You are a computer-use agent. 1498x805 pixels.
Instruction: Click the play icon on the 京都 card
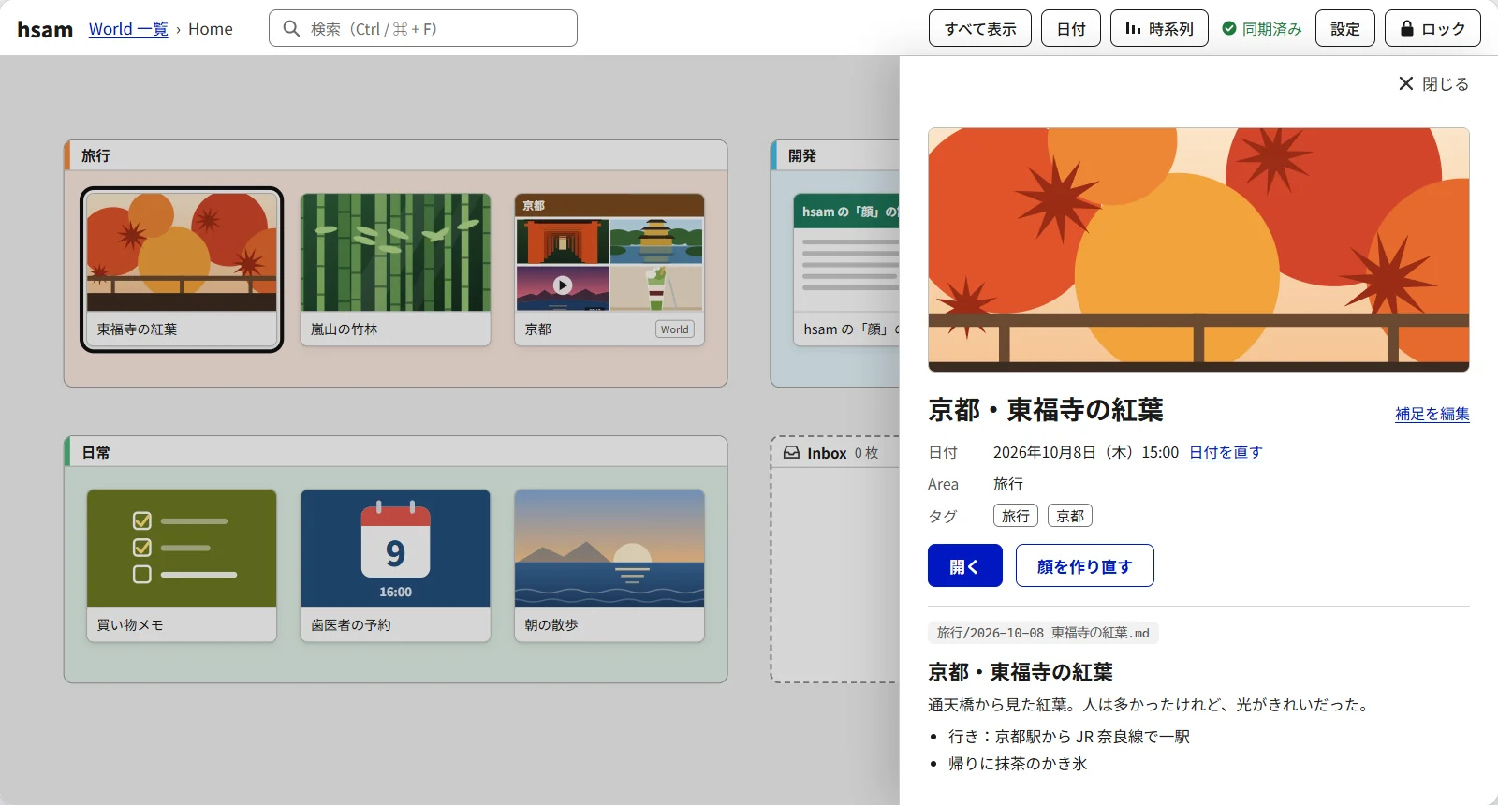click(x=563, y=285)
